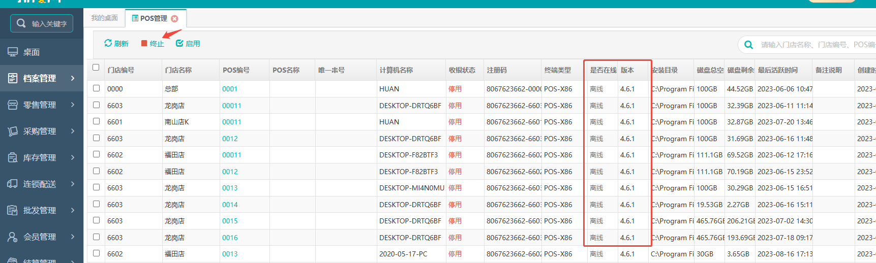Focus the 输入关键字 sidebar search field
The width and height of the screenshot is (876, 263).
42,23
